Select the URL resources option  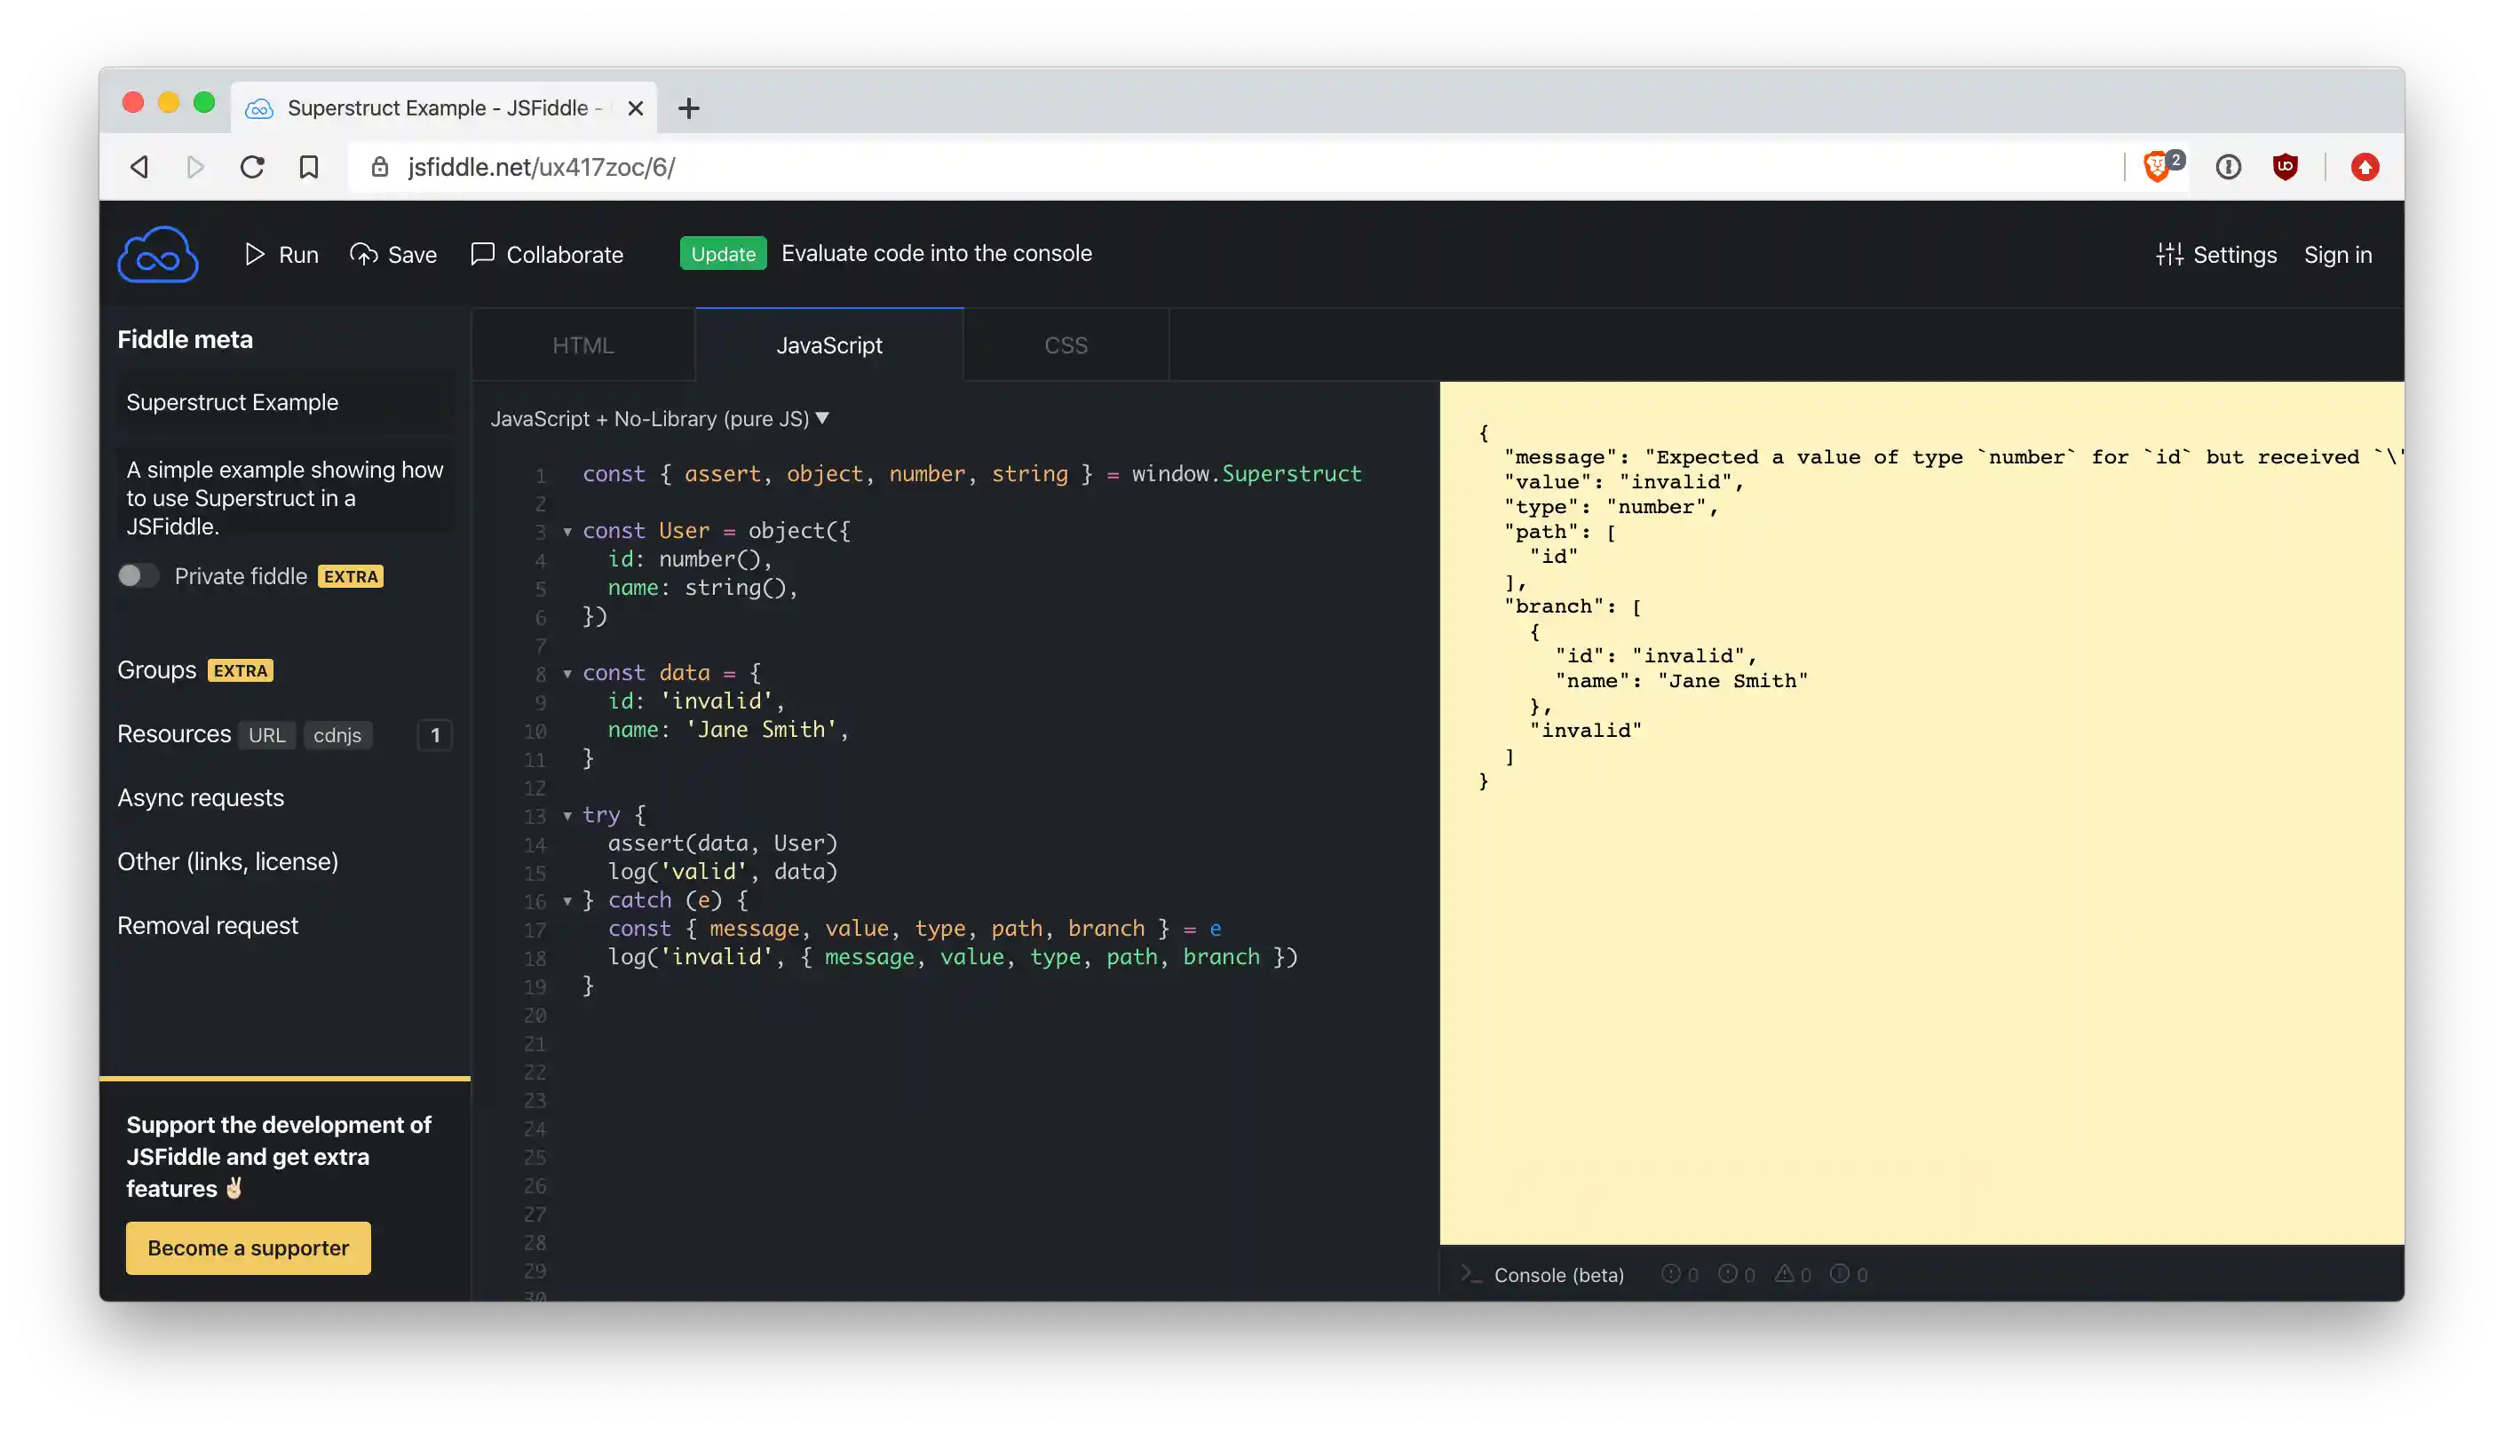(x=266, y=734)
